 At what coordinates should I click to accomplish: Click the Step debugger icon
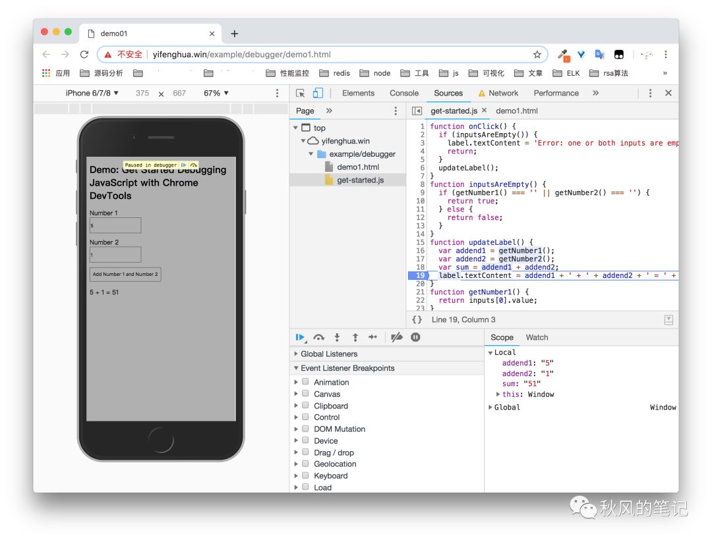pyautogui.click(x=372, y=337)
